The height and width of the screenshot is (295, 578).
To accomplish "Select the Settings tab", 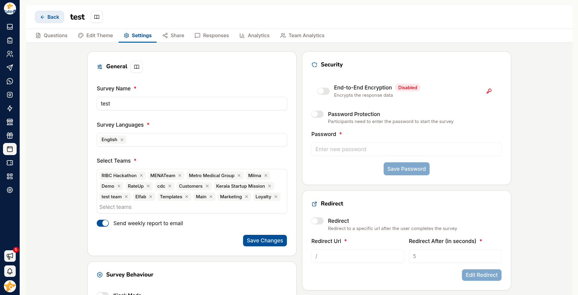I will (138, 35).
